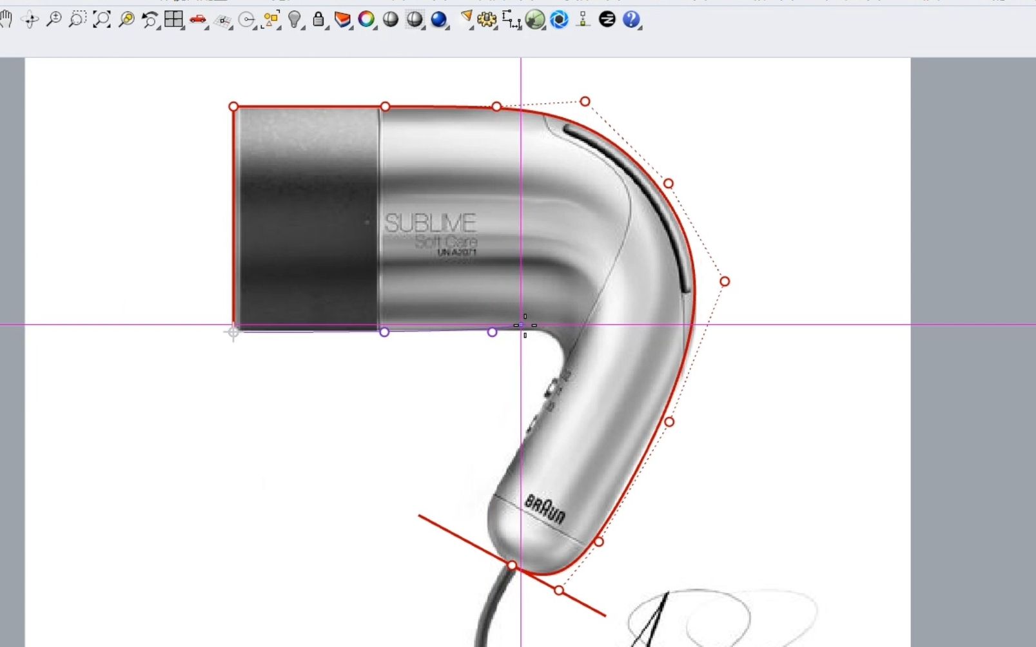
Task: Click the Rotate View tool icon
Action: (x=30, y=20)
